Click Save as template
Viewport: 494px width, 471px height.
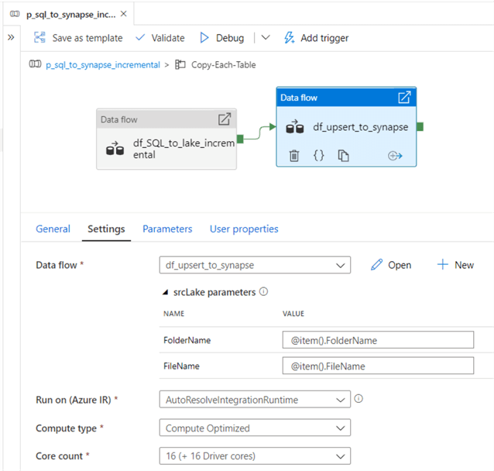click(78, 38)
